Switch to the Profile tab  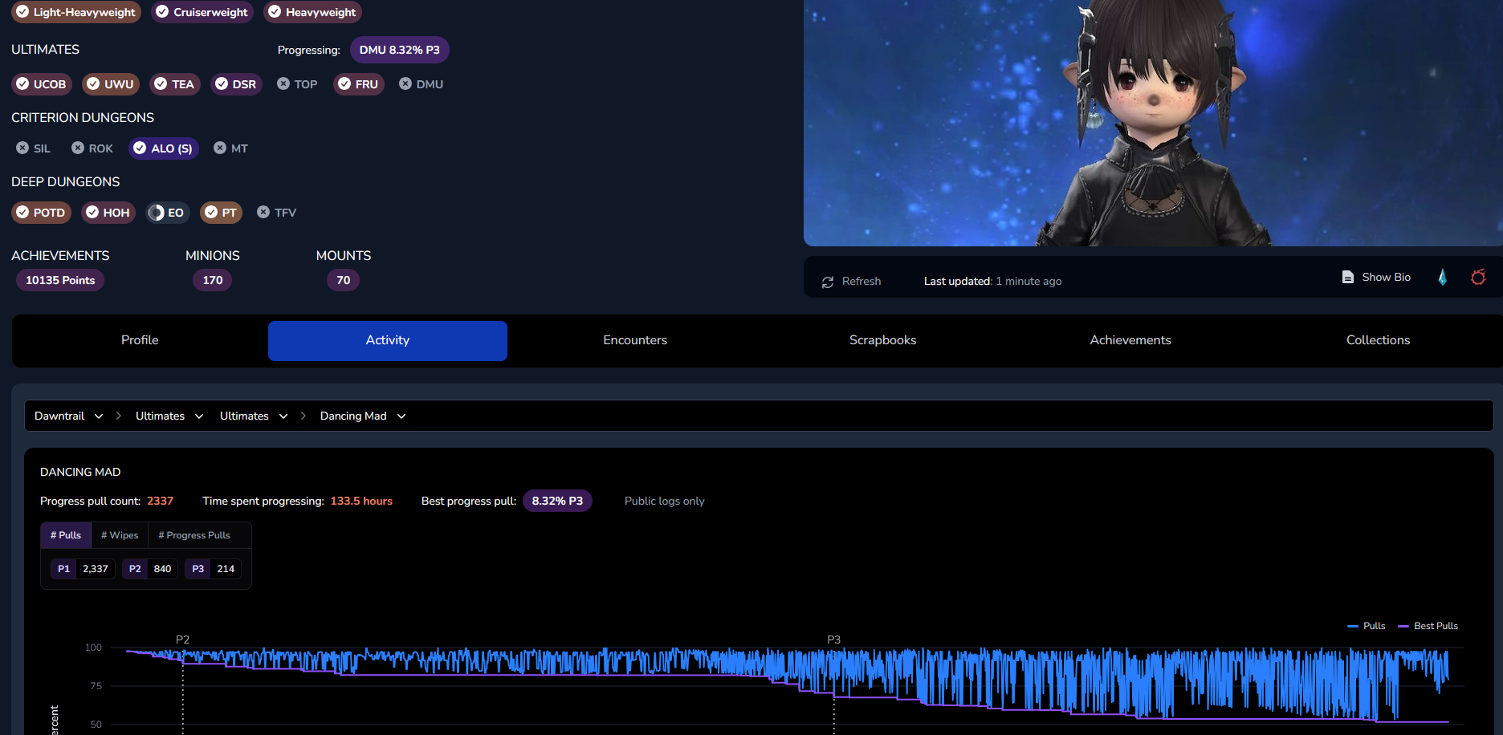click(140, 340)
